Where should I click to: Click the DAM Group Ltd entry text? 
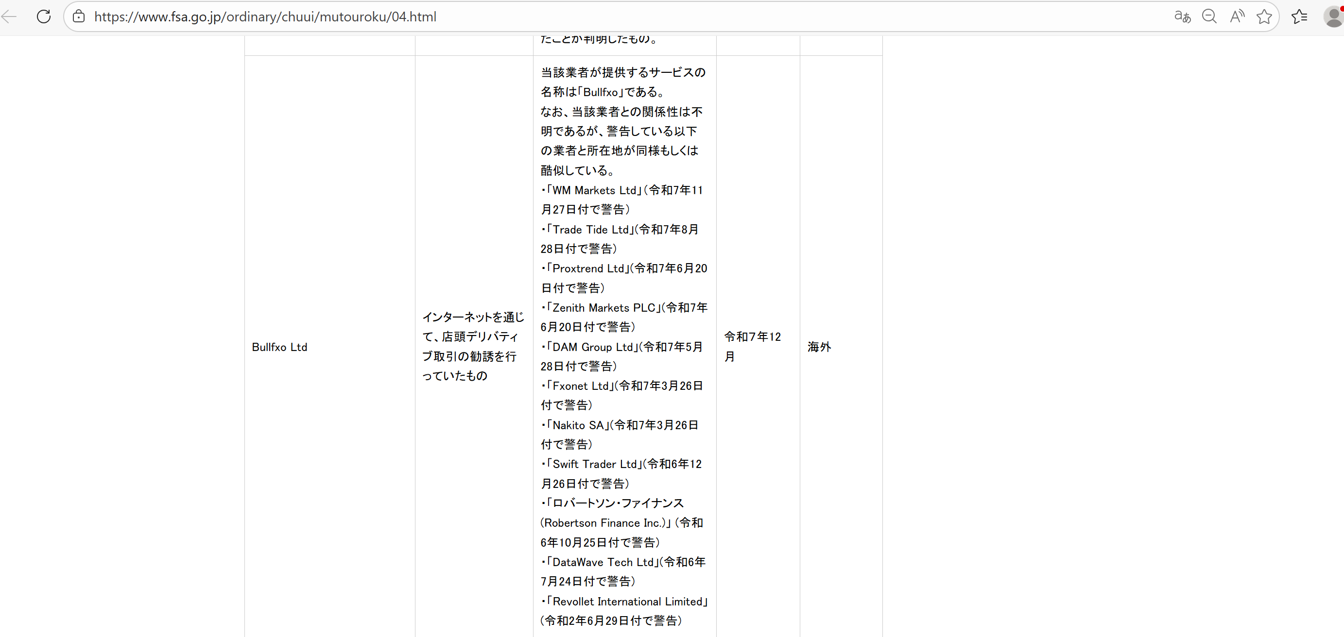click(592, 347)
